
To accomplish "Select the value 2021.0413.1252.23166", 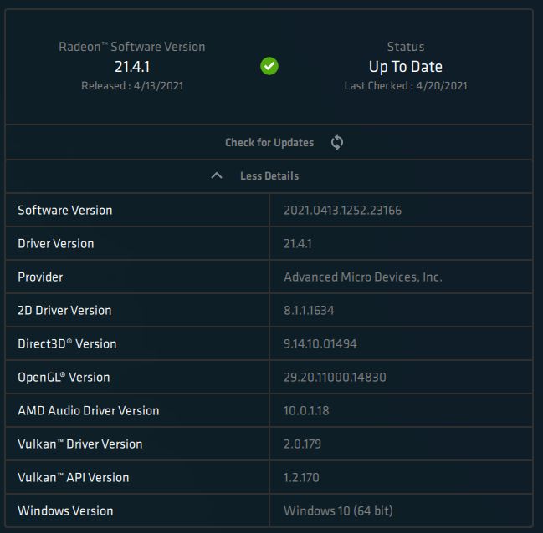I will 342,210.
